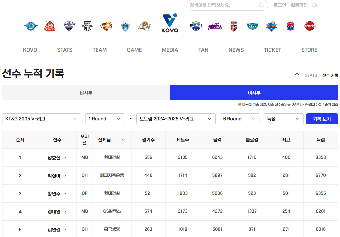Image resolution: width=340 pixels, height=237 pixels.
Task: Click the 기록 보기 button
Action: click(x=322, y=119)
